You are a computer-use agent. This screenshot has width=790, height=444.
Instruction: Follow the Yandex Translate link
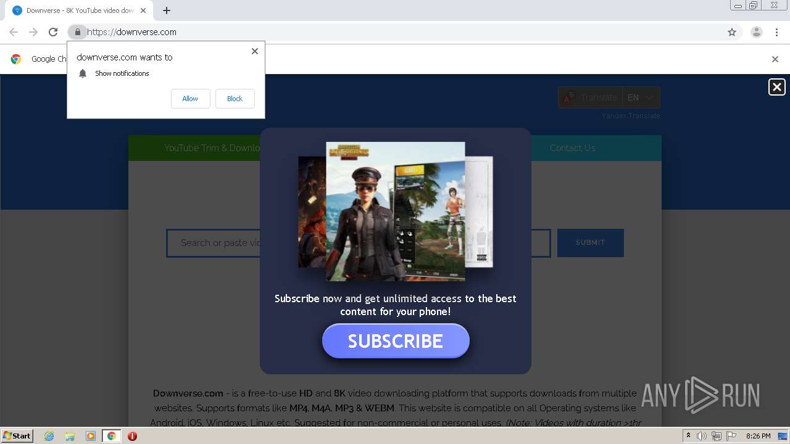[x=631, y=116]
